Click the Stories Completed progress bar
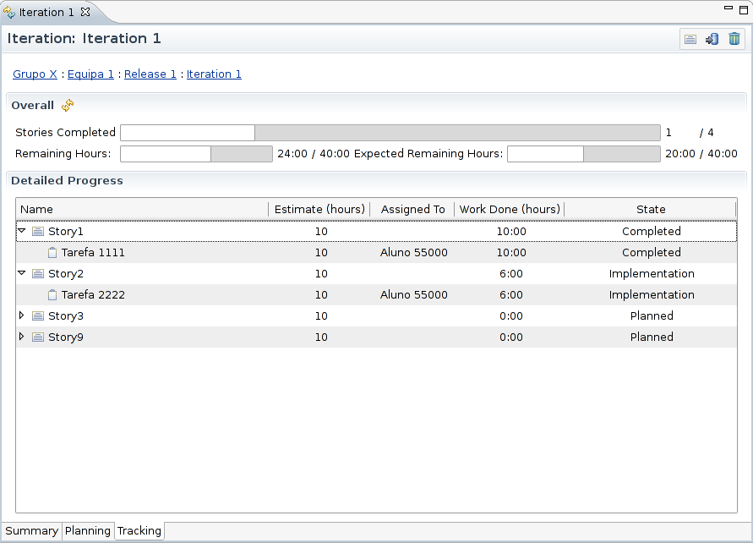The height and width of the screenshot is (543, 753). pos(390,133)
